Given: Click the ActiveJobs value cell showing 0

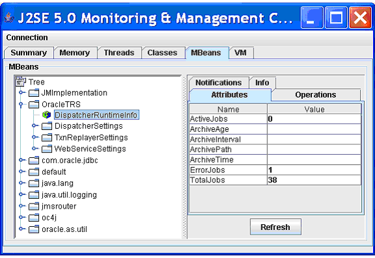Looking at the screenshot, I should click(315, 119).
